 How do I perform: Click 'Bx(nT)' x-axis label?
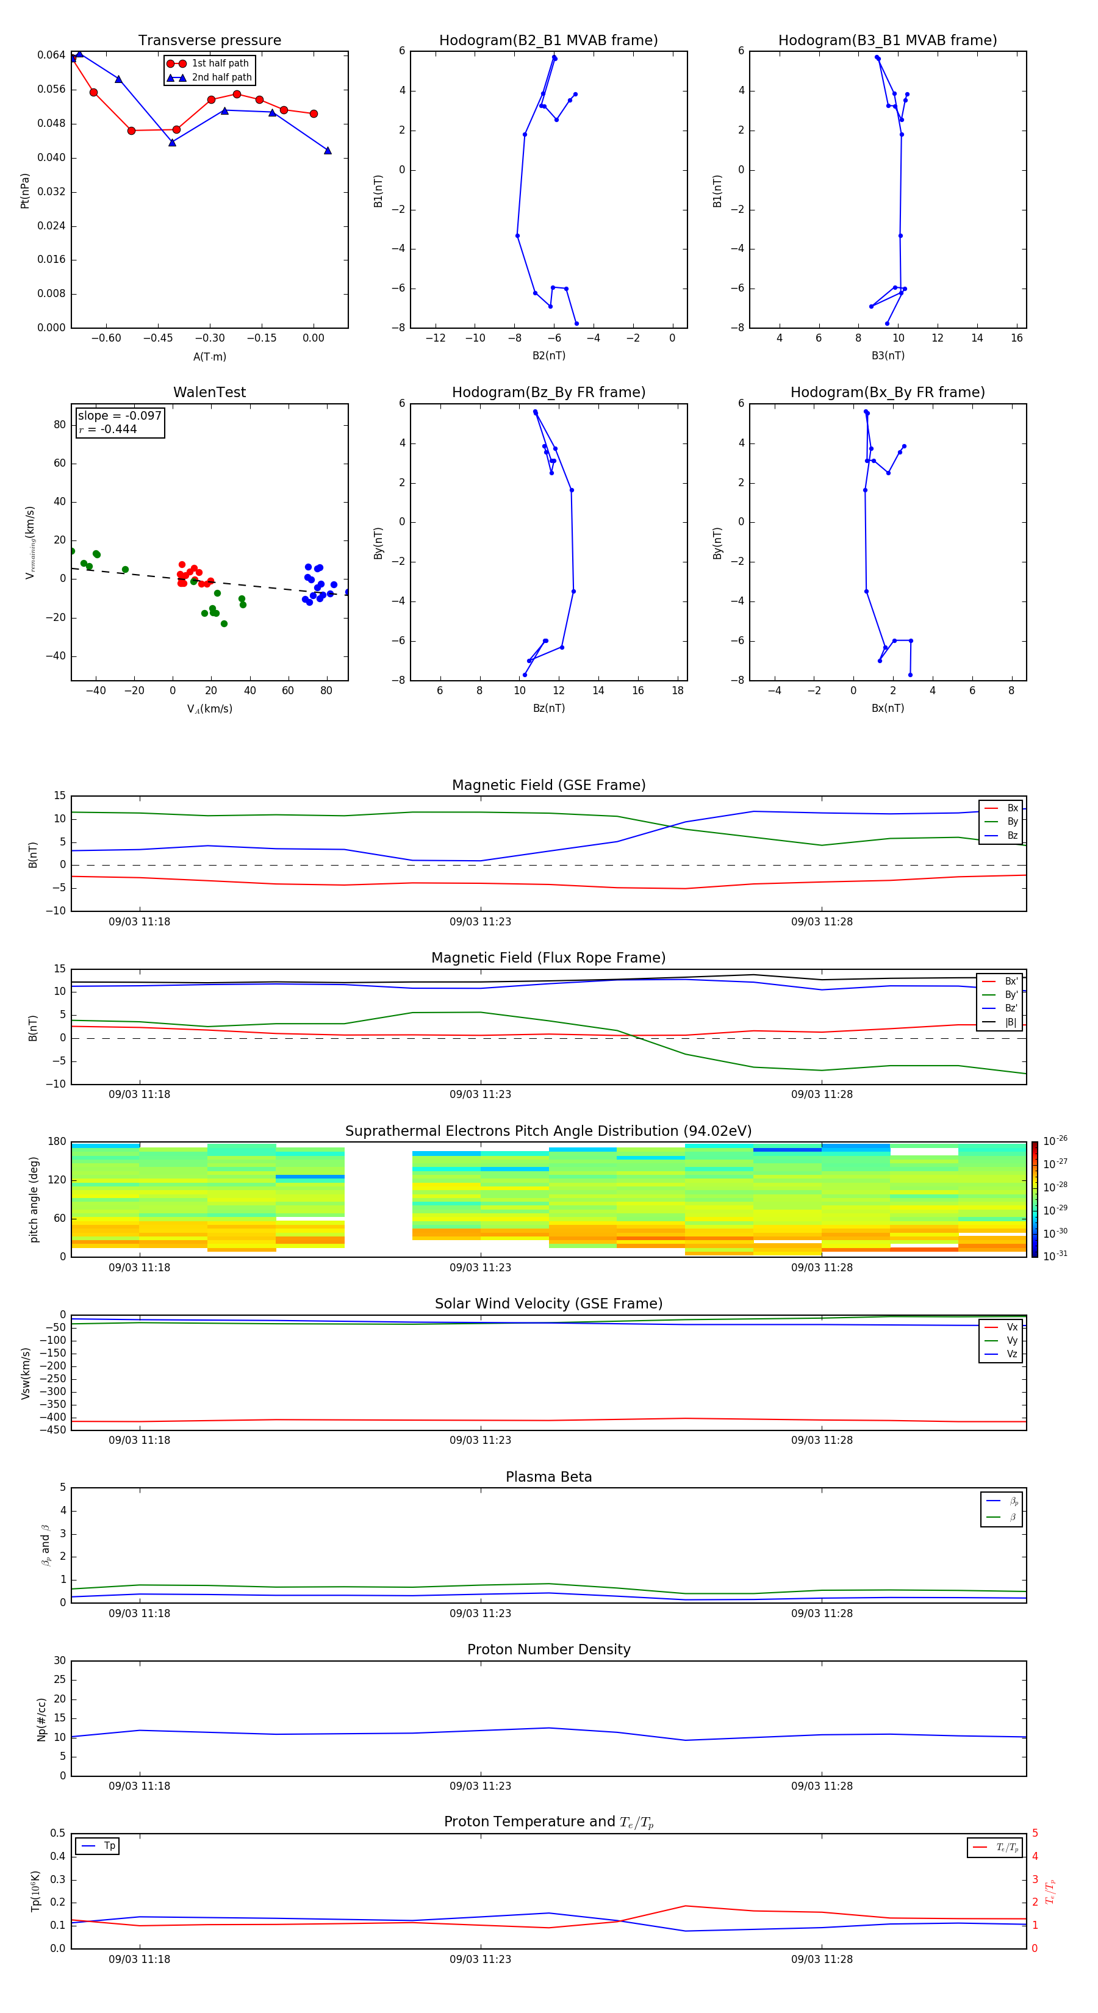(x=888, y=708)
